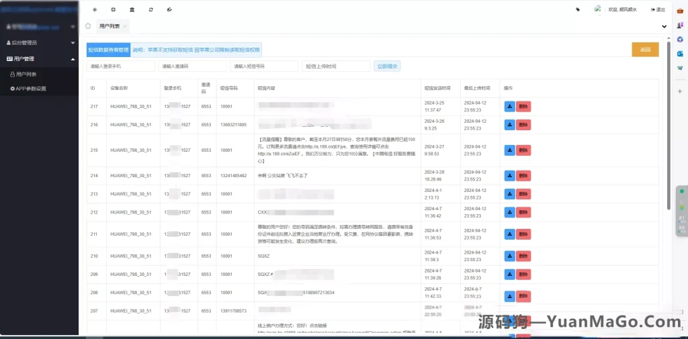
Task: Open the green paper-plane icon in browser sidebar
Action: (680, 68)
